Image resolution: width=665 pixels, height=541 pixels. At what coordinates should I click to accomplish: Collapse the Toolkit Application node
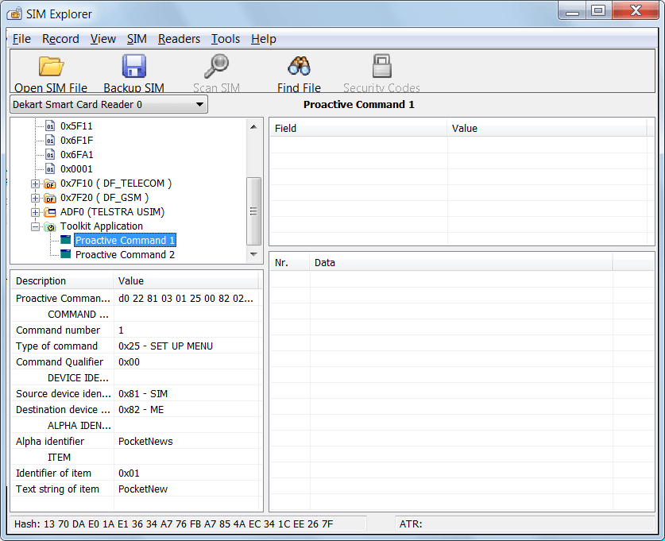pos(34,226)
